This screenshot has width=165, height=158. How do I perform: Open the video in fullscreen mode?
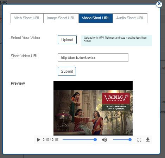coord(139,140)
